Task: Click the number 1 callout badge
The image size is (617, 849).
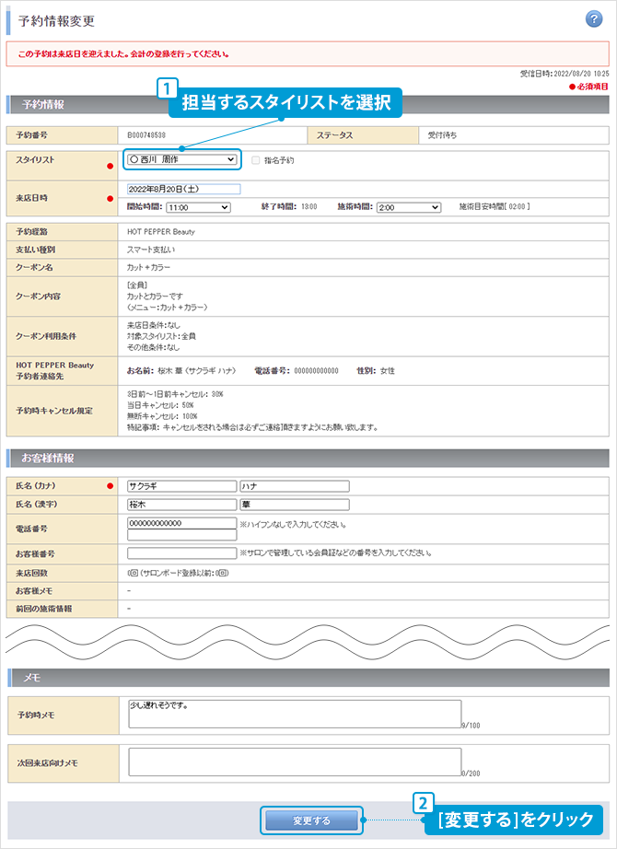Action: [x=167, y=89]
